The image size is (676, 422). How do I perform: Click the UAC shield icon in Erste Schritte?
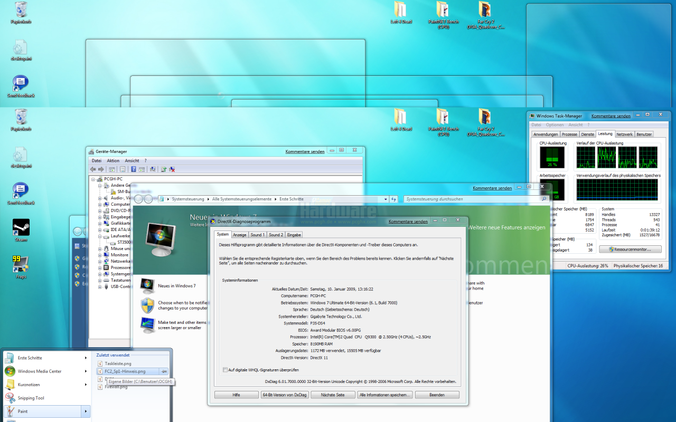[x=147, y=305]
